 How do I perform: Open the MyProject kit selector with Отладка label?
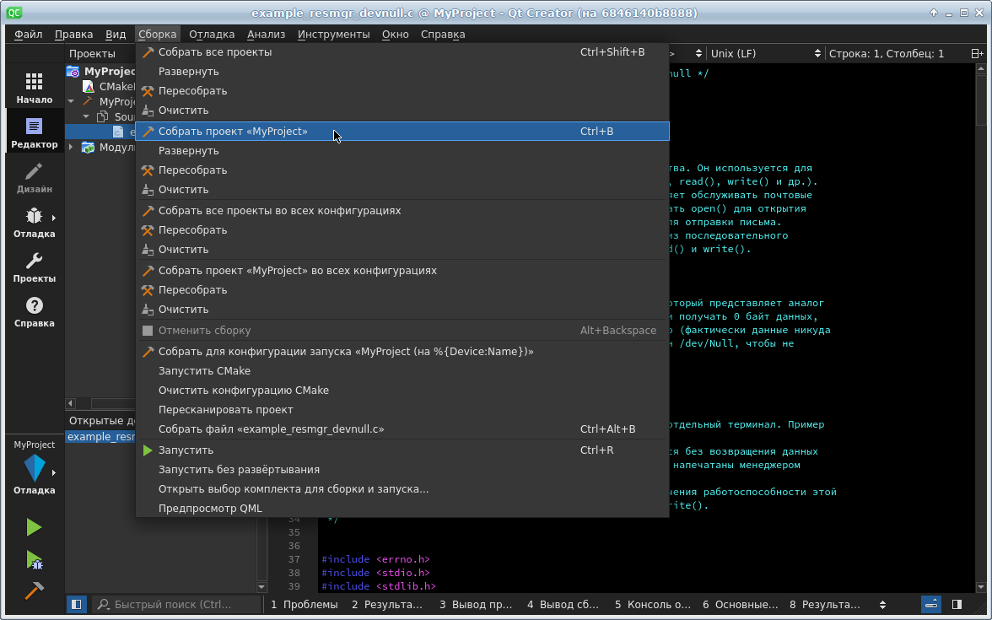(x=34, y=468)
